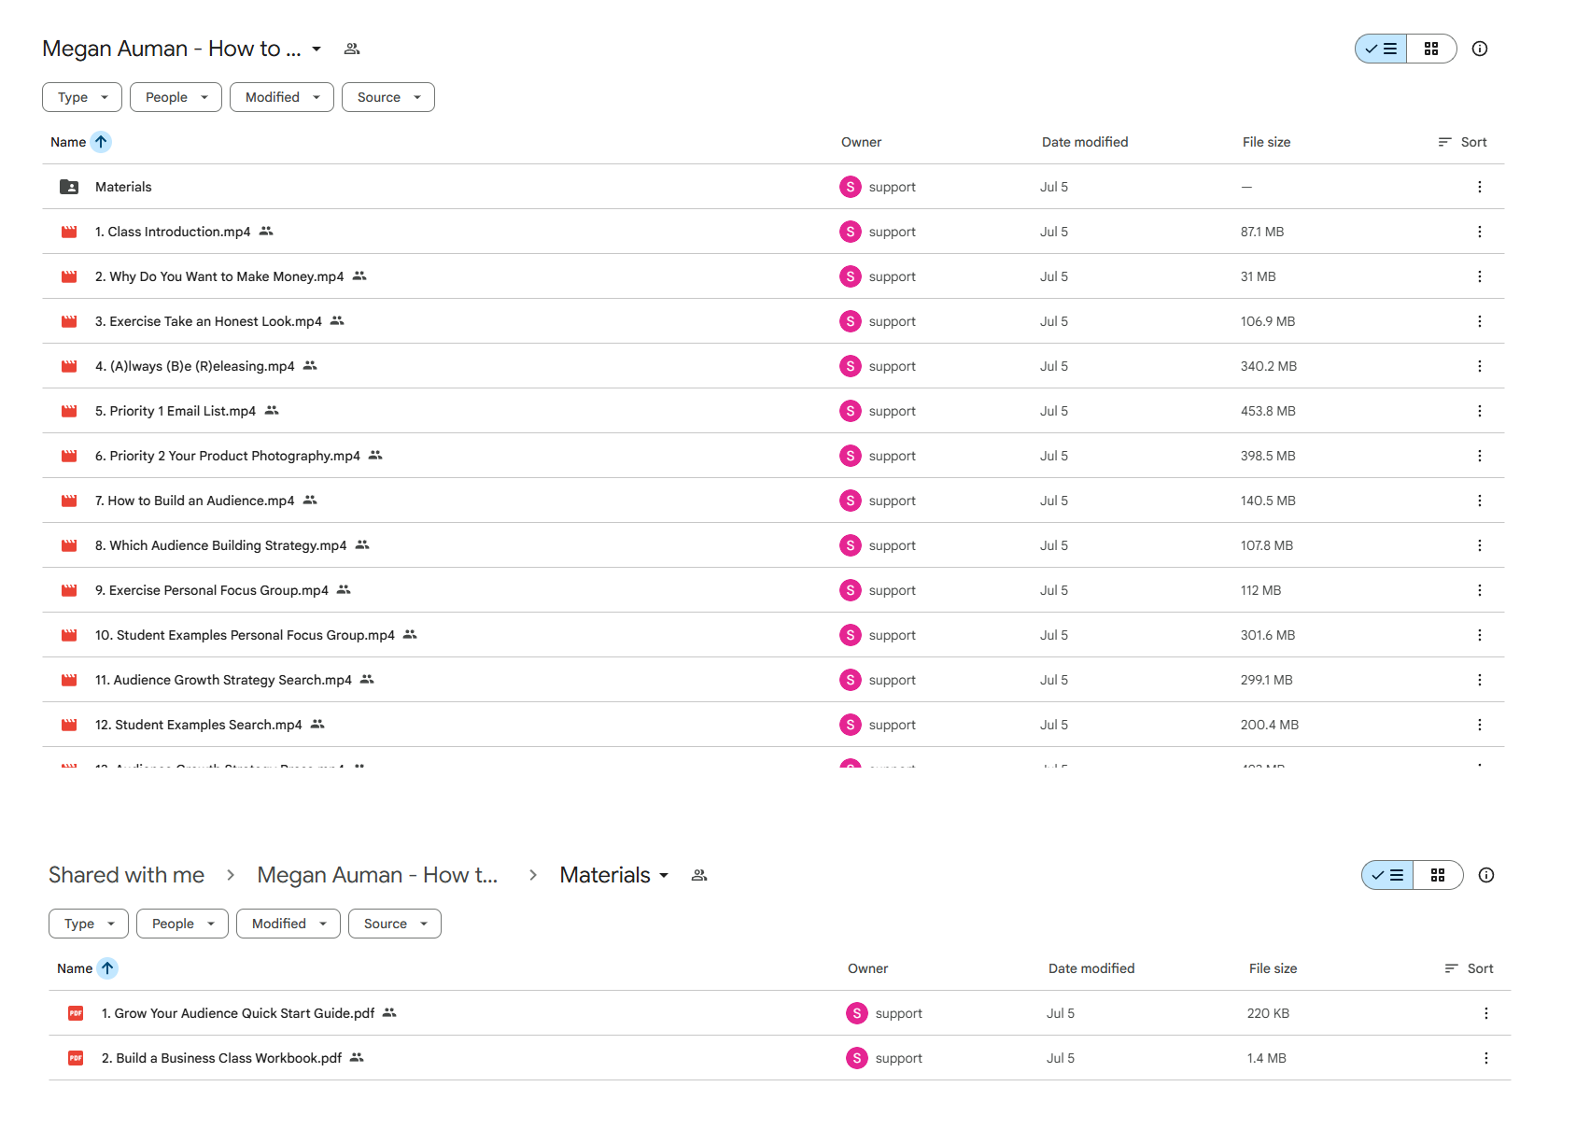View details info icon in top folder view
Screen dimensions: 1576x1143
coord(1479,49)
